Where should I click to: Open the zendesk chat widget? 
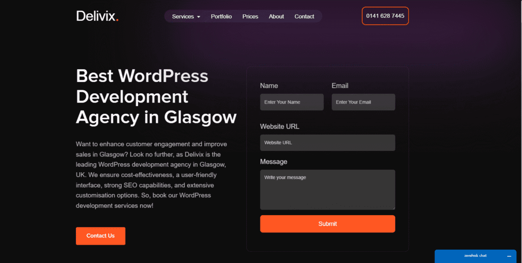[x=476, y=256]
